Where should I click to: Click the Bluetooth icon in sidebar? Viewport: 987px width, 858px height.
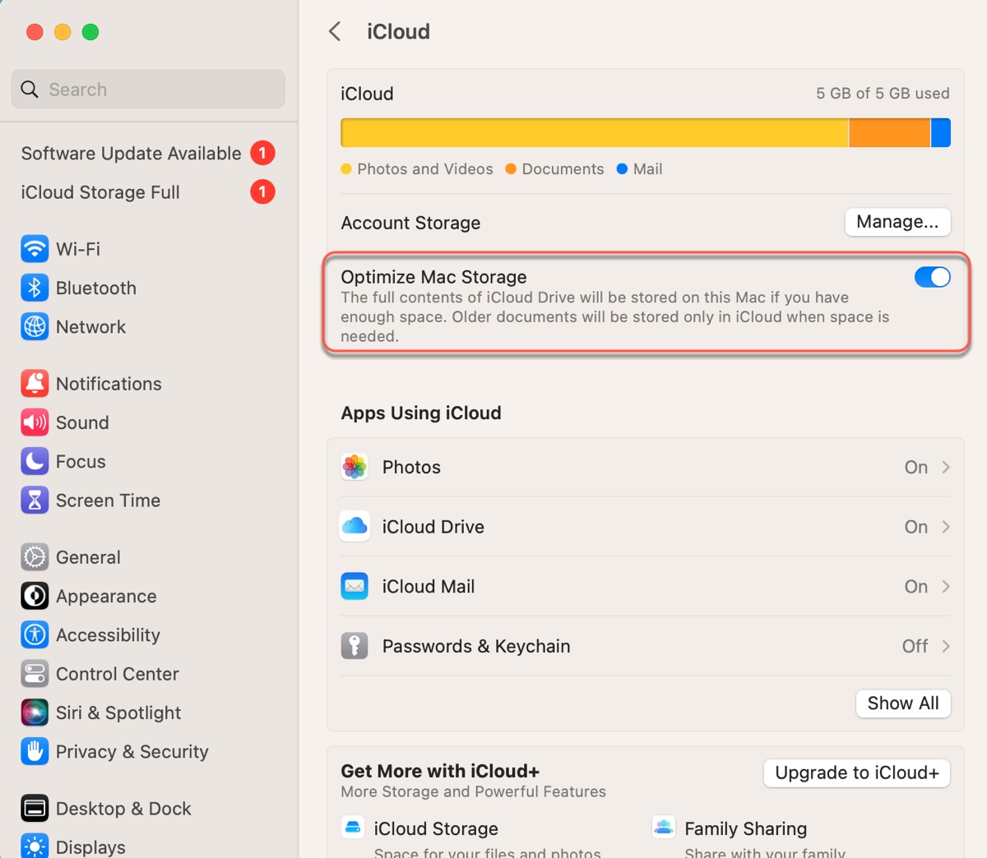point(35,288)
